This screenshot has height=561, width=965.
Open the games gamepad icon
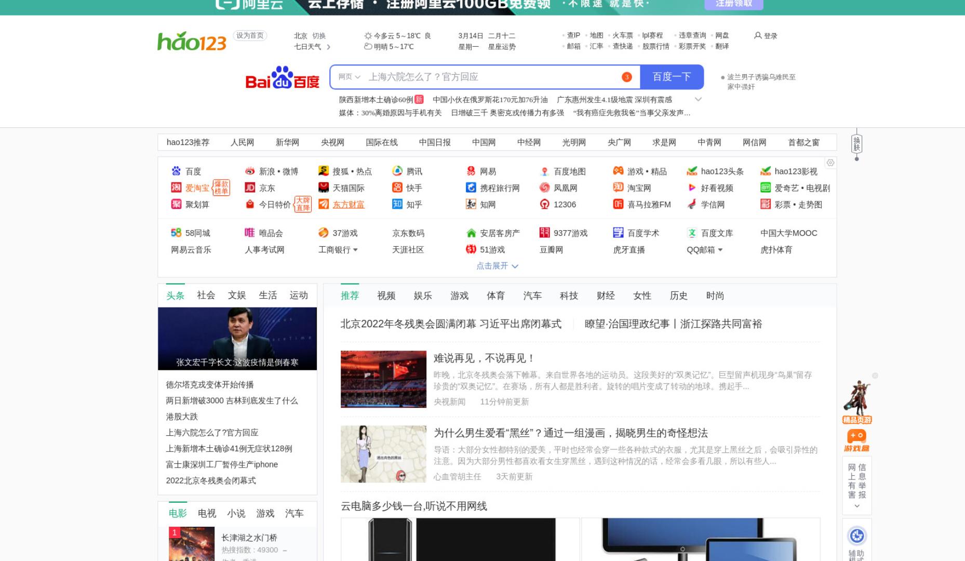pyautogui.click(x=618, y=171)
